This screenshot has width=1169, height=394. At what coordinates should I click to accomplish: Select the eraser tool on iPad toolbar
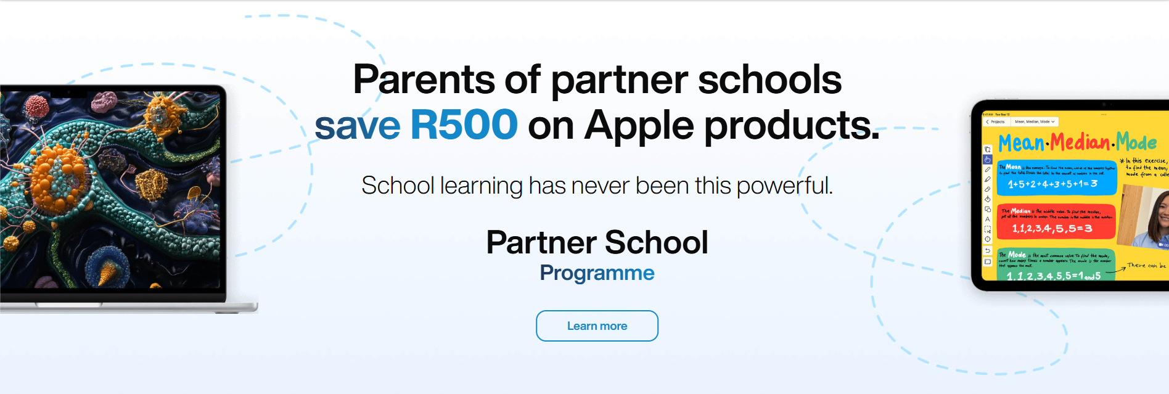[x=987, y=189]
